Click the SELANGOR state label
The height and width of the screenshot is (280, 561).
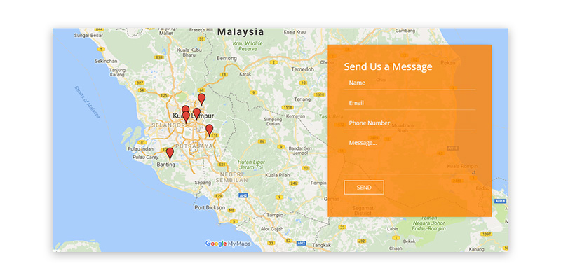tap(168, 125)
